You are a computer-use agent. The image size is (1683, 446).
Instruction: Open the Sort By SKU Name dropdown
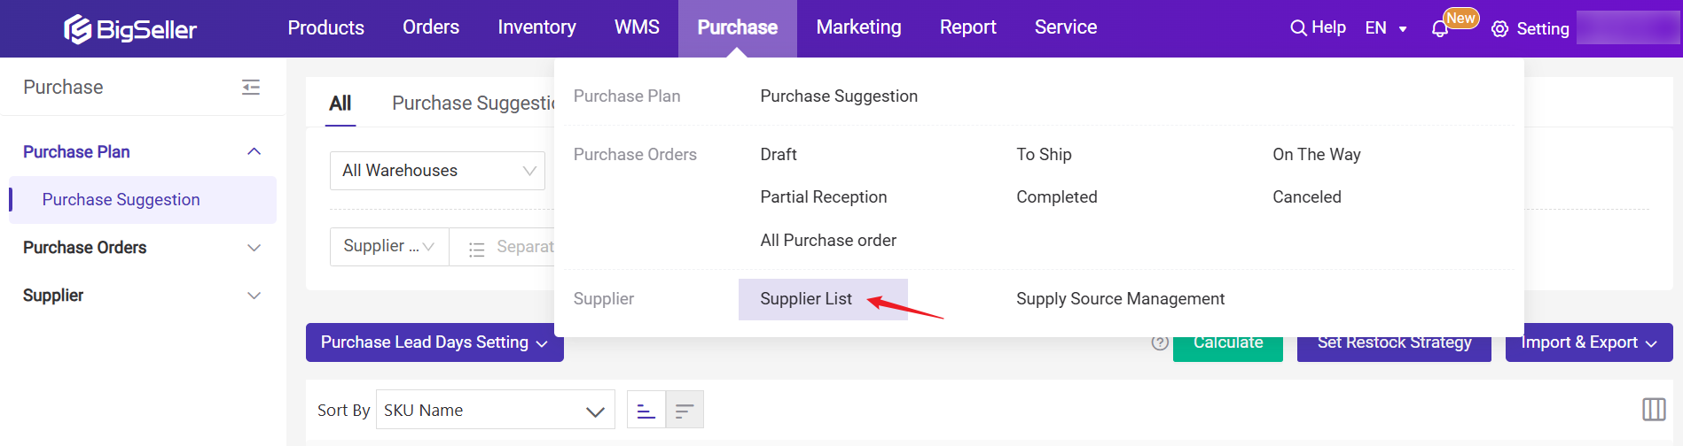tap(495, 411)
